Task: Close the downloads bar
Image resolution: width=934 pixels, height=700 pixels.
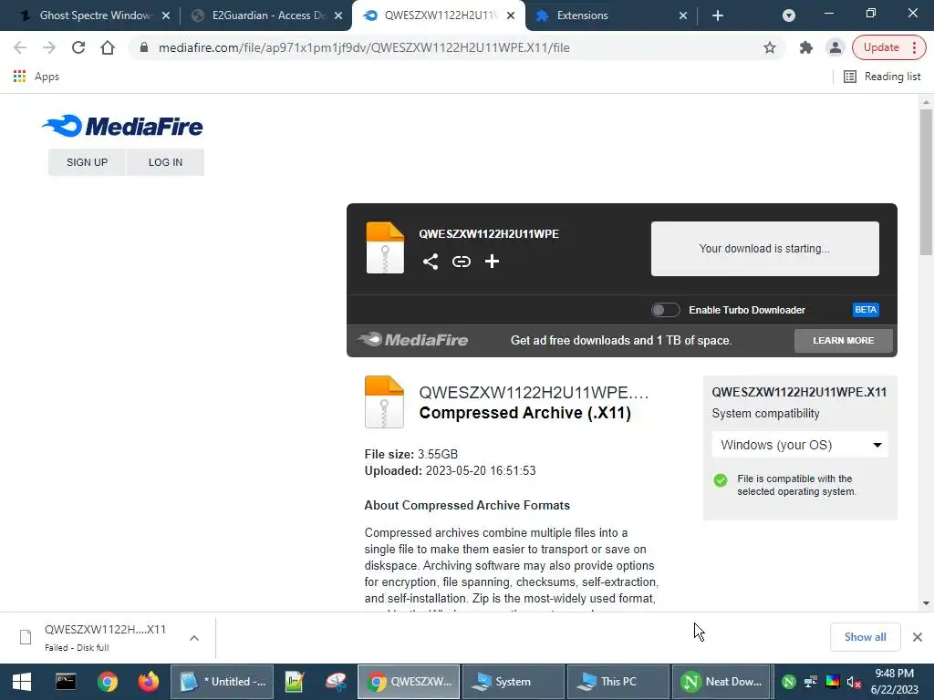Action: (918, 637)
